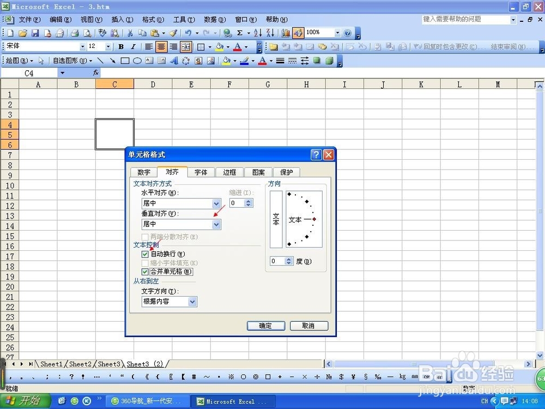The height and width of the screenshot is (409, 545).
Task: Align text left
Action: tap(148, 46)
